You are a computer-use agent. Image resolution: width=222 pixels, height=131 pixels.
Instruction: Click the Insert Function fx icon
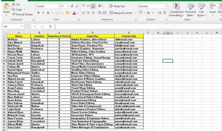pos(50,27)
